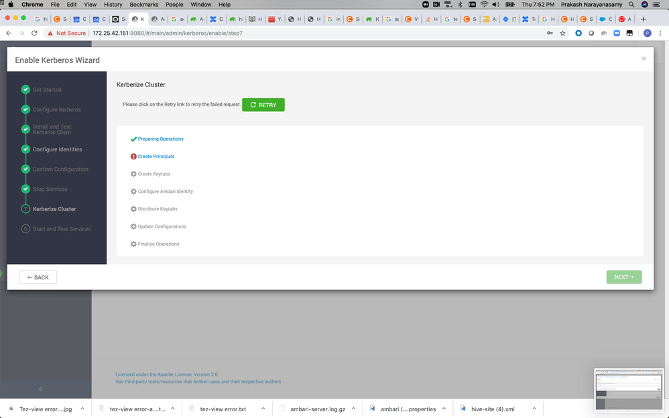Click the Distribute Keytabs text

pos(158,209)
